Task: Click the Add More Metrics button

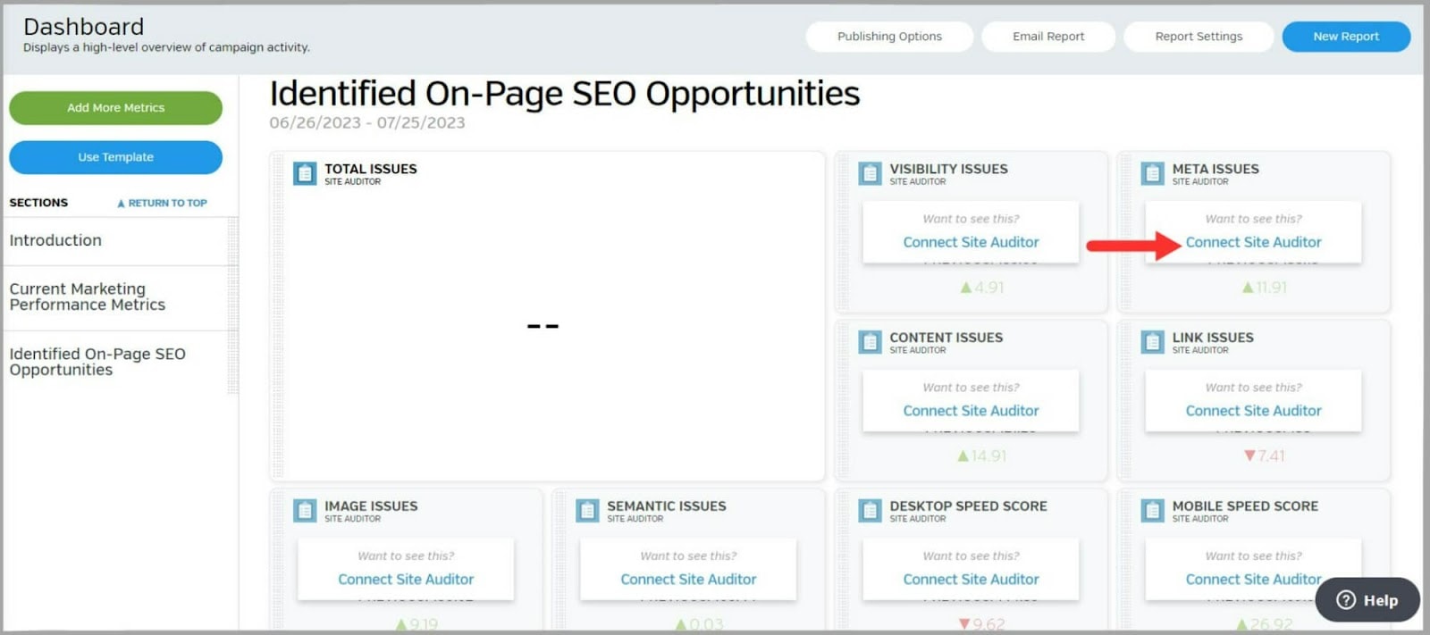Action: coord(115,108)
